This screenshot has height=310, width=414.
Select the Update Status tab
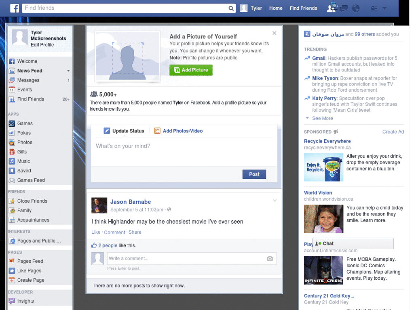[x=124, y=131]
